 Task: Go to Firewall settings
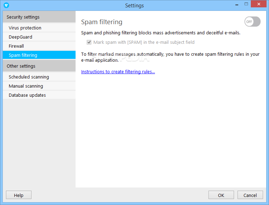39,46
